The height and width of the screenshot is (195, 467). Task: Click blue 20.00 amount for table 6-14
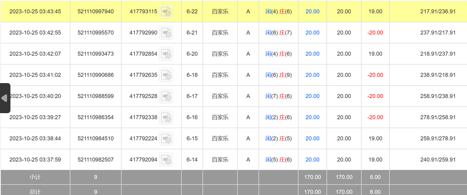[312, 160]
